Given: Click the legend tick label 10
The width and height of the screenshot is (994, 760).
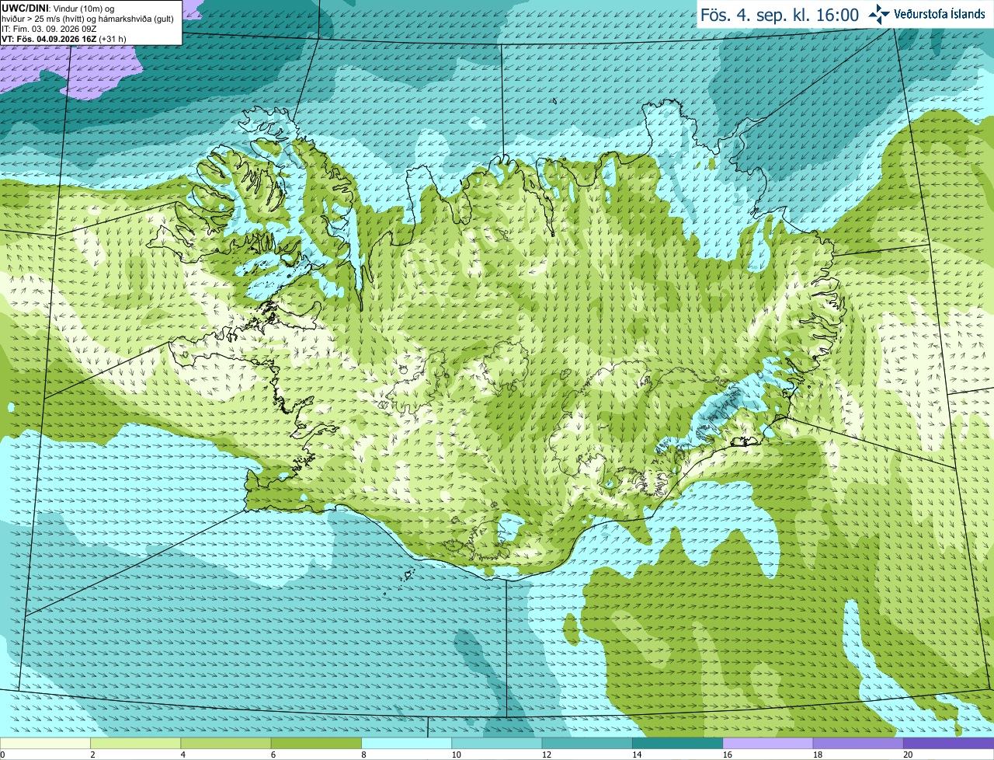Looking at the screenshot, I should pyautogui.click(x=456, y=755).
